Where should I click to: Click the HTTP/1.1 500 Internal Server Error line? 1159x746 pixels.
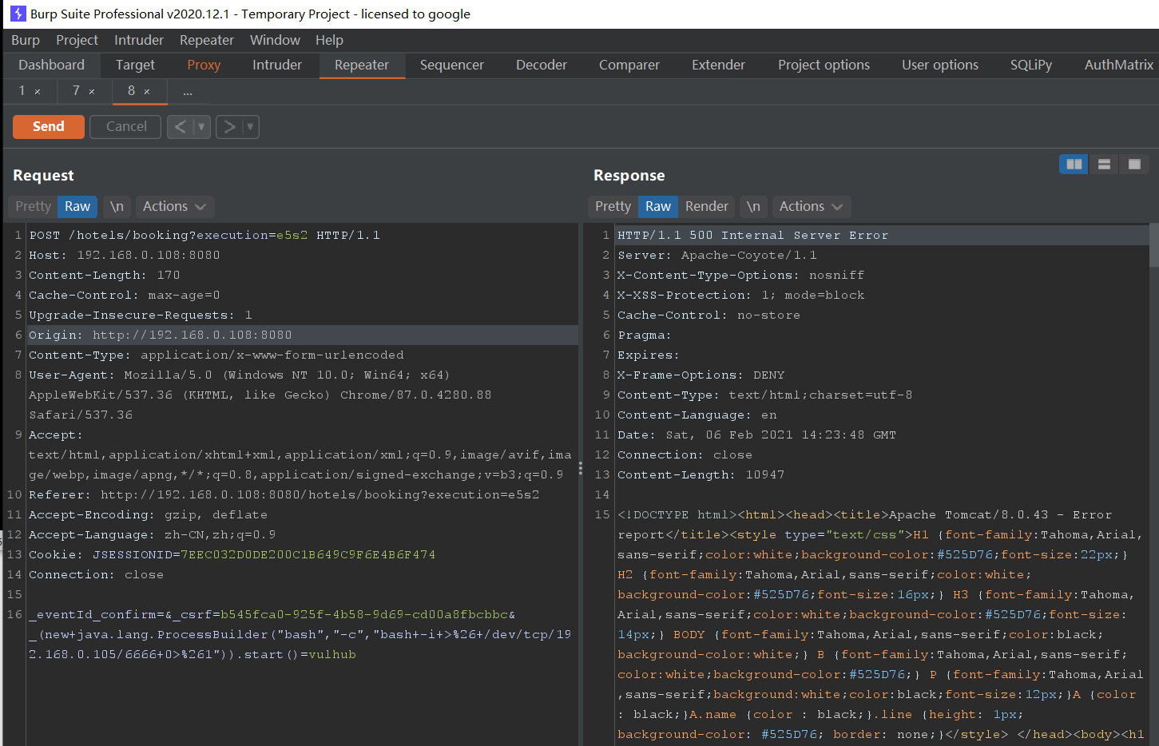pyautogui.click(x=883, y=235)
